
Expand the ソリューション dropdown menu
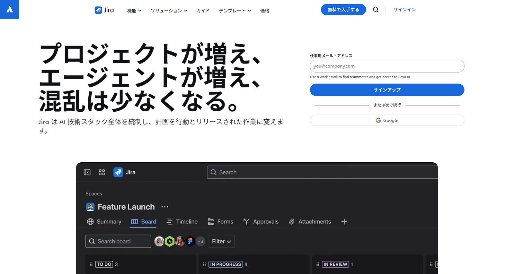tap(169, 11)
